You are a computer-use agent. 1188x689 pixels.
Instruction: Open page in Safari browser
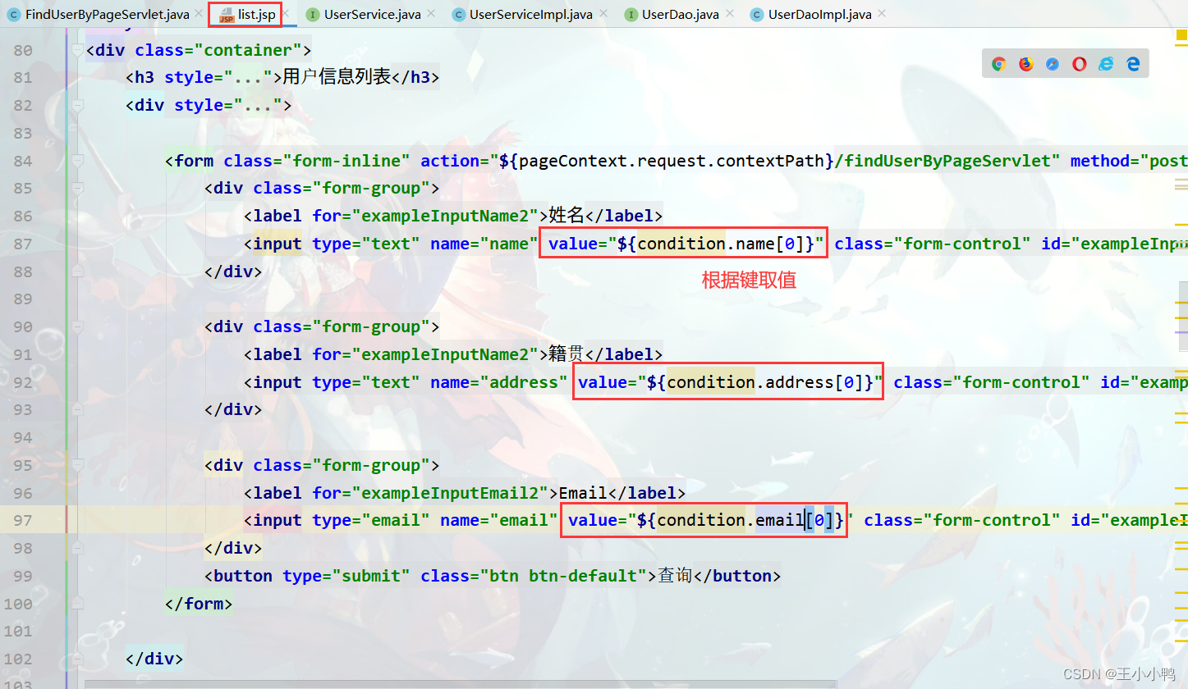click(x=1053, y=64)
